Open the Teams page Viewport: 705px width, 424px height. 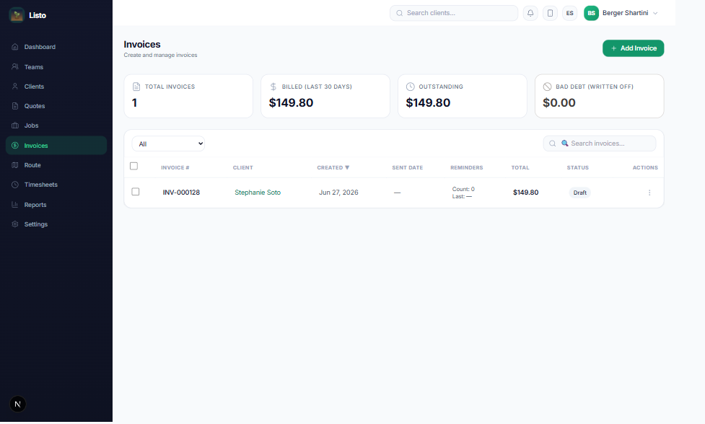(56, 66)
